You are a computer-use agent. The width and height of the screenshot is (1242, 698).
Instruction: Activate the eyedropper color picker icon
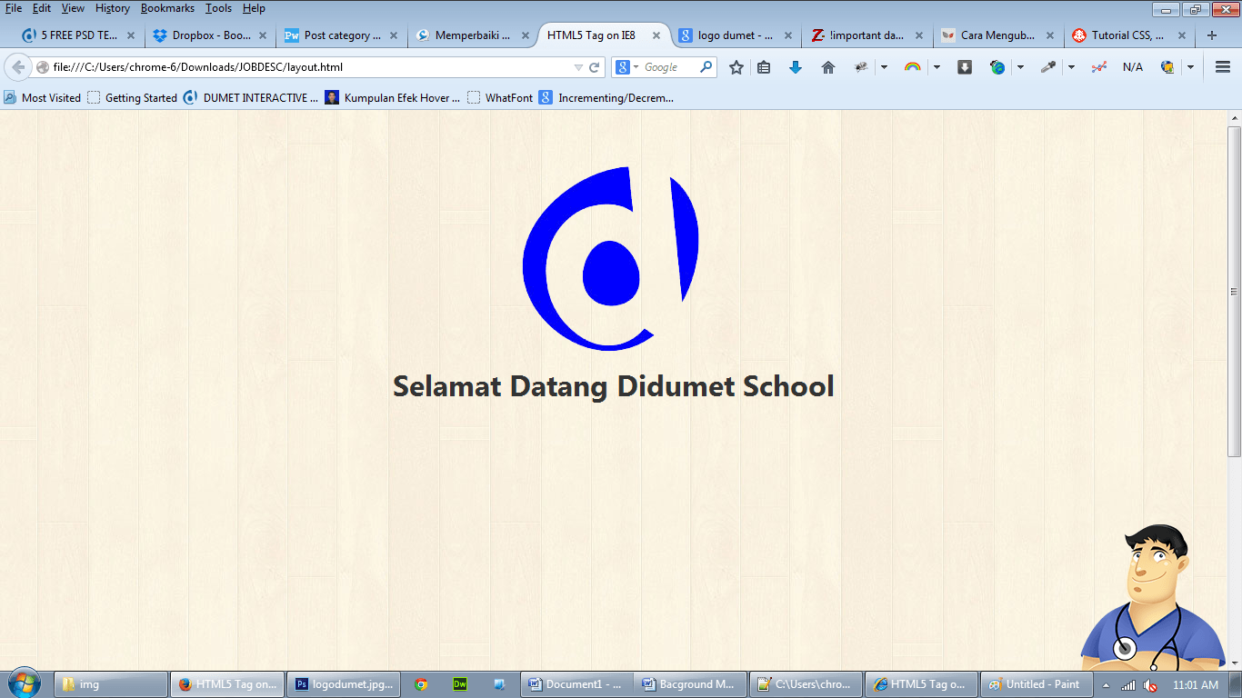click(1048, 67)
